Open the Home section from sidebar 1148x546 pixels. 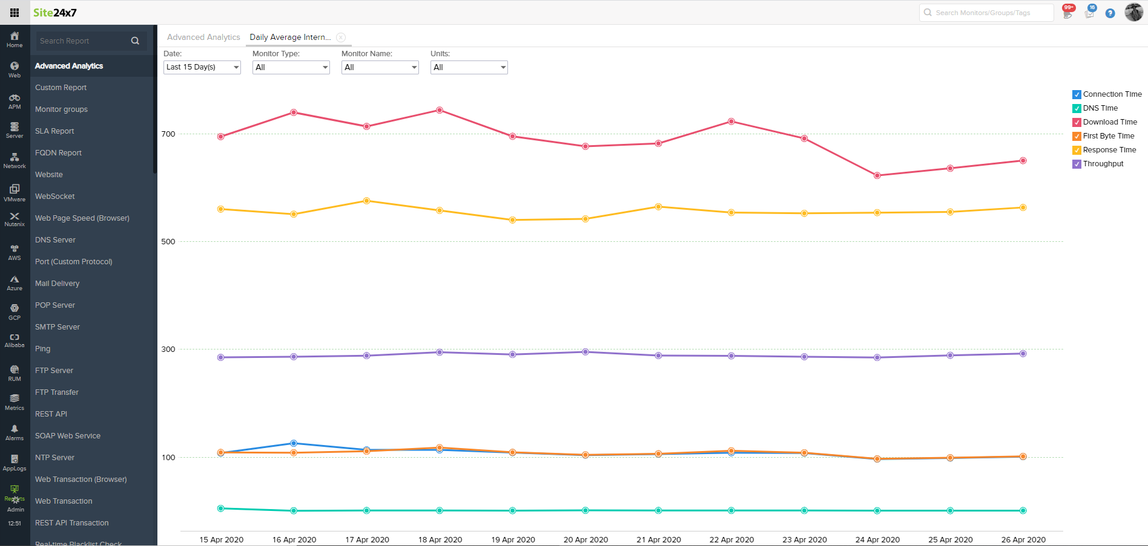coord(14,39)
